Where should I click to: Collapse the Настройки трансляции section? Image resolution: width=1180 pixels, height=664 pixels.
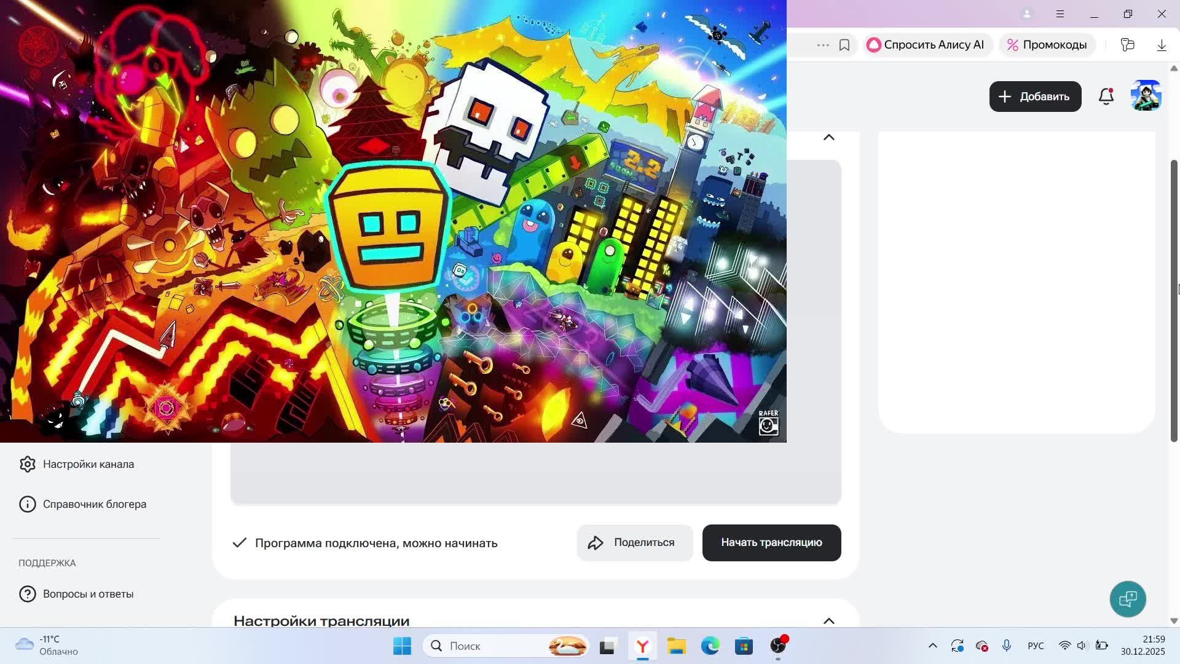pos(828,621)
